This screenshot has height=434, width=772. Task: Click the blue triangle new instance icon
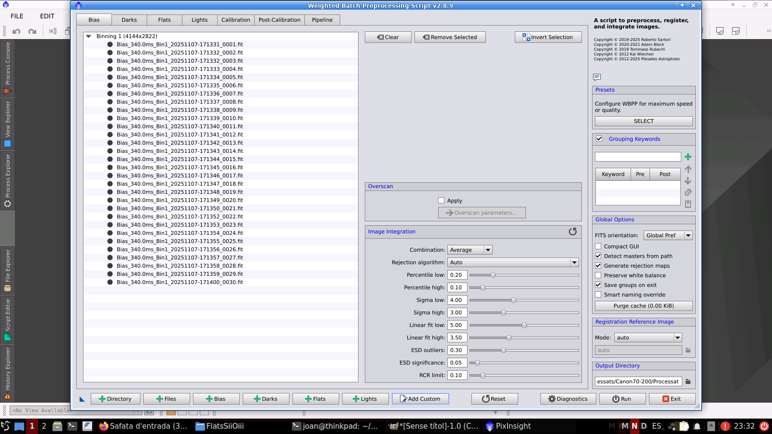[x=82, y=399]
